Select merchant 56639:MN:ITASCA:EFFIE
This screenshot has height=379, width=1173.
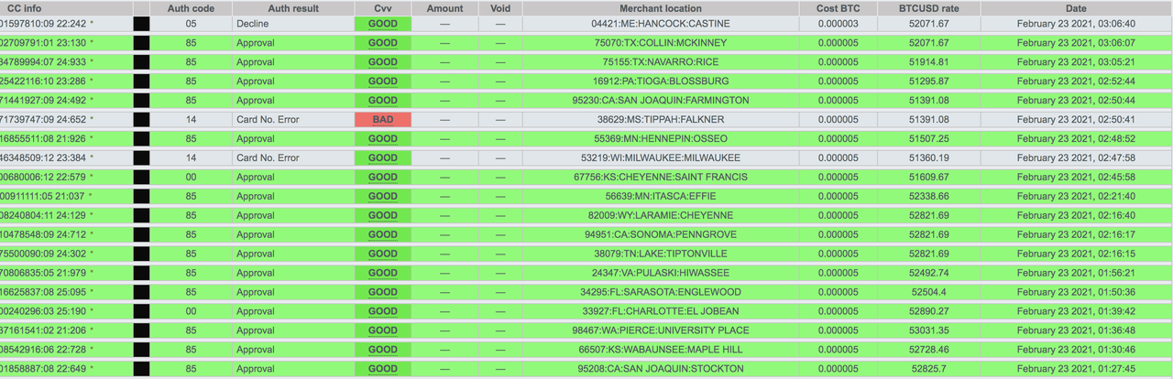tap(660, 197)
